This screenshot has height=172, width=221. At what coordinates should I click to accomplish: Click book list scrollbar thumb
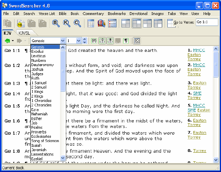(x=63, y=71)
